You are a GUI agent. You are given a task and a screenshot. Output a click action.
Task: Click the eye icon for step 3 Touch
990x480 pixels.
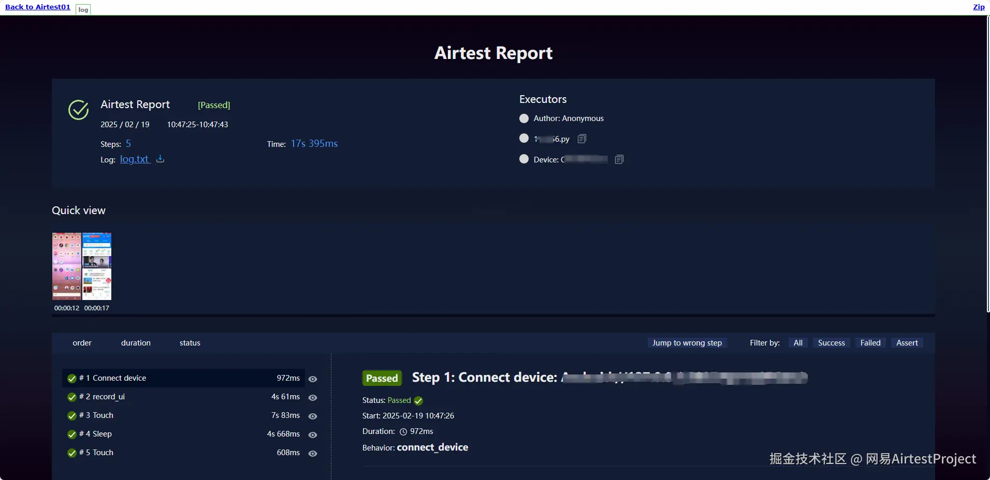point(313,416)
